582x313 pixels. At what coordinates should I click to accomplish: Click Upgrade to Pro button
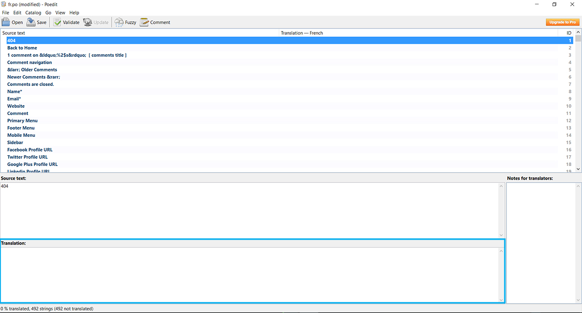(x=563, y=22)
